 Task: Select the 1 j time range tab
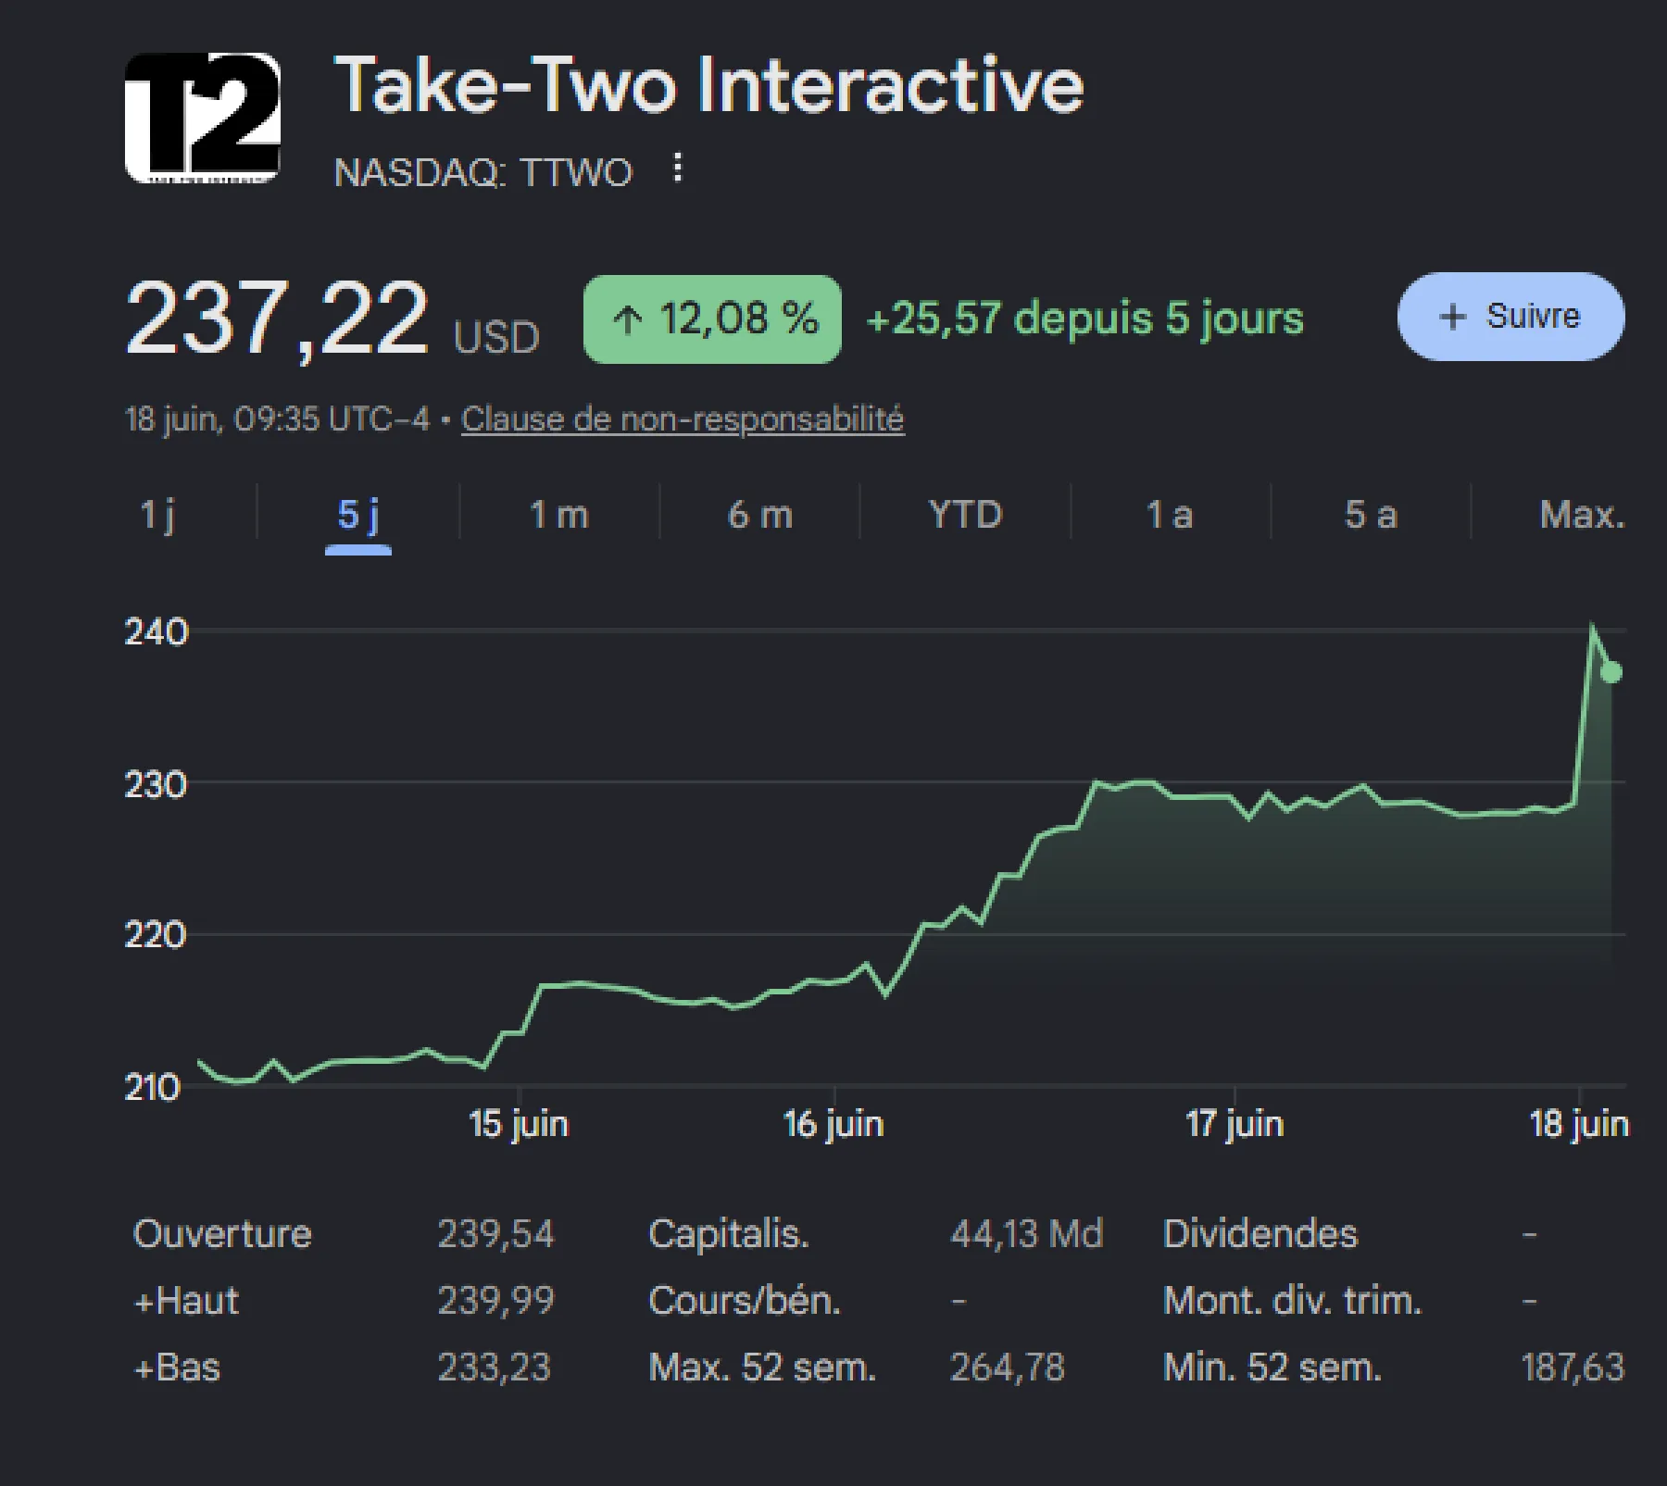tap(157, 515)
